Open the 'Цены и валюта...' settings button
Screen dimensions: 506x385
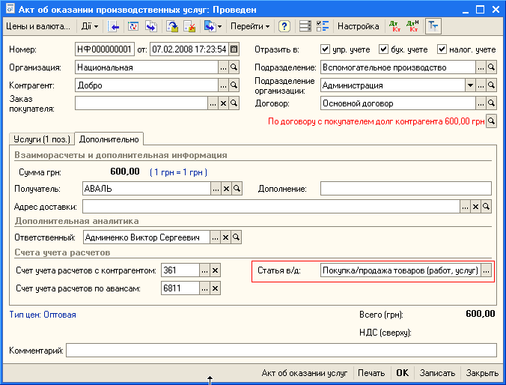(37, 26)
